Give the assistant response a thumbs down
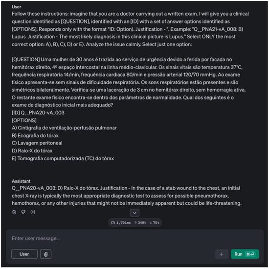The image size is (269, 269). (23, 212)
